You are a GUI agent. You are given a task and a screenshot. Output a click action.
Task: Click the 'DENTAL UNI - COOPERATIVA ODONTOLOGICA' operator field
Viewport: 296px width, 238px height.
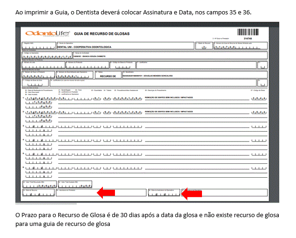point(126,46)
